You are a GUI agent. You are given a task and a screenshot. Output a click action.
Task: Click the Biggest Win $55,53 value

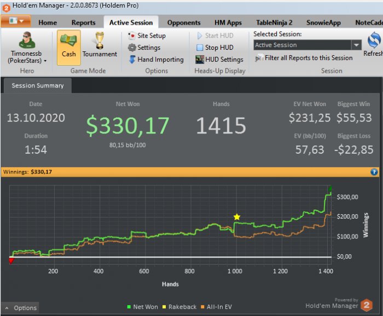pos(354,118)
